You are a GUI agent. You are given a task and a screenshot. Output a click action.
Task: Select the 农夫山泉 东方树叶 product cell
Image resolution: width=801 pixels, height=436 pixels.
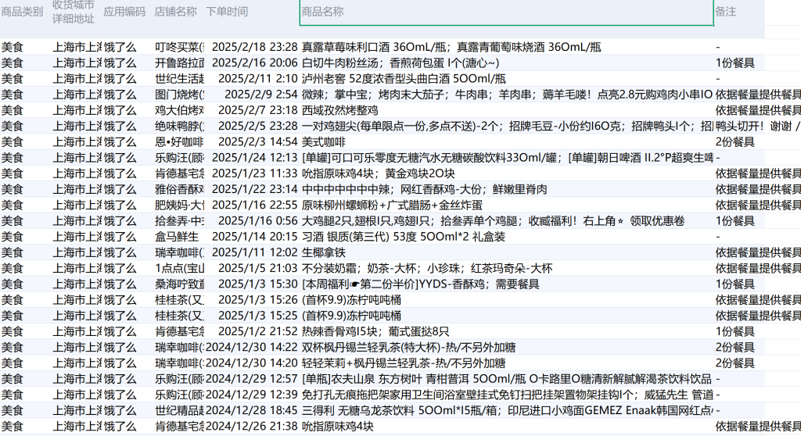click(x=506, y=379)
